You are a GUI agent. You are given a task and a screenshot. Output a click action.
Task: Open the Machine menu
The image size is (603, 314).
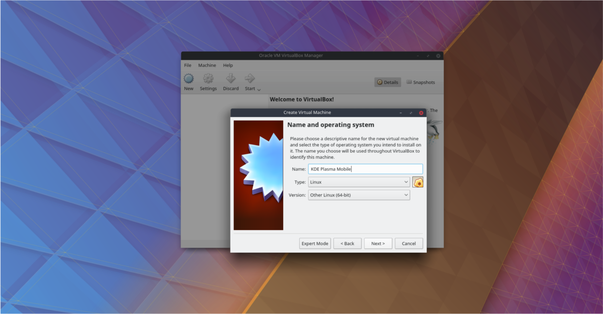(x=207, y=65)
